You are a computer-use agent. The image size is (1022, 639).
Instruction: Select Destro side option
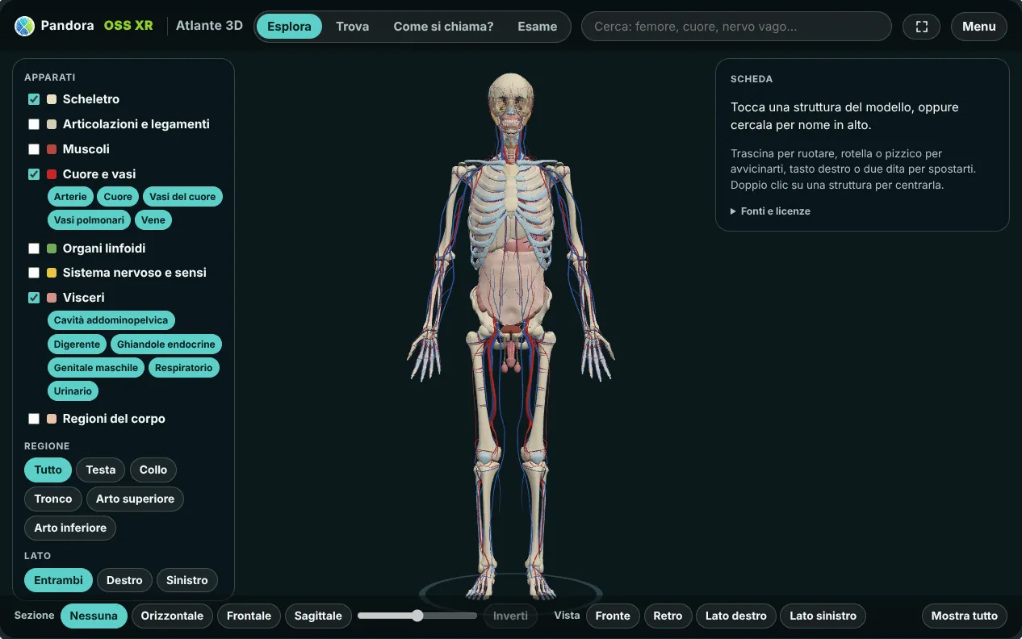(x=124, y=580)
